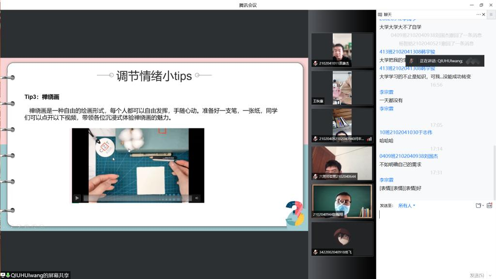Click sender name 10班2102041030于志伟
496x279 pixels.
coord(406,132)
